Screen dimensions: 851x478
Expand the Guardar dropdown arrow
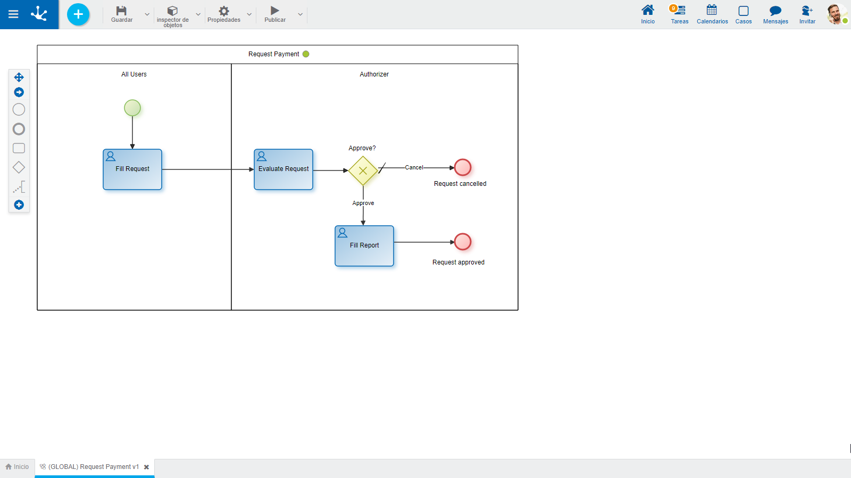(147, 14)
